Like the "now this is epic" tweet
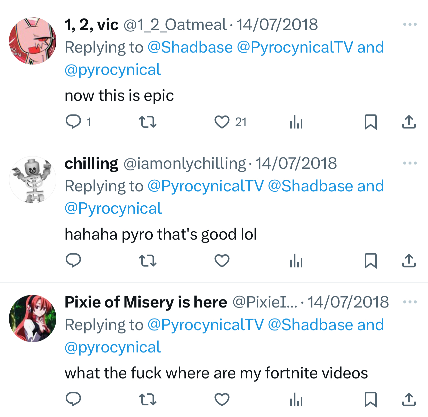The image size is (428, 417). [x=222, y=122]
